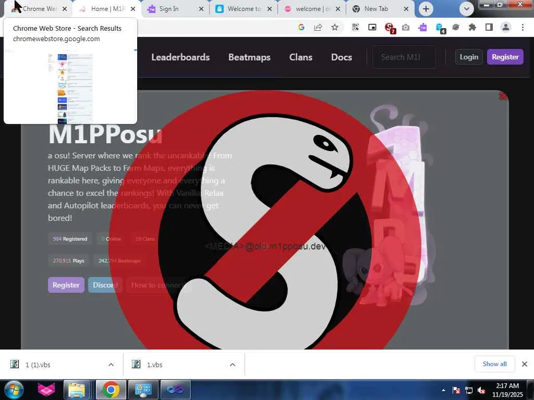Click the 984 Registered stat badge
Image resolution: width=534 pixels, height=400 pixels.
pos(70,239)
